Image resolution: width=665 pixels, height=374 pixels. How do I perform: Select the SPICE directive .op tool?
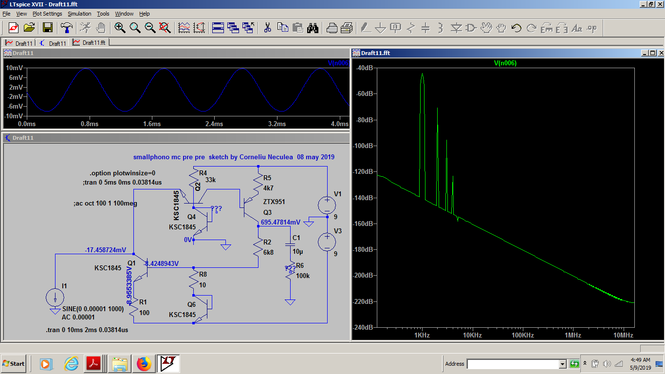[x=592, y=27]
